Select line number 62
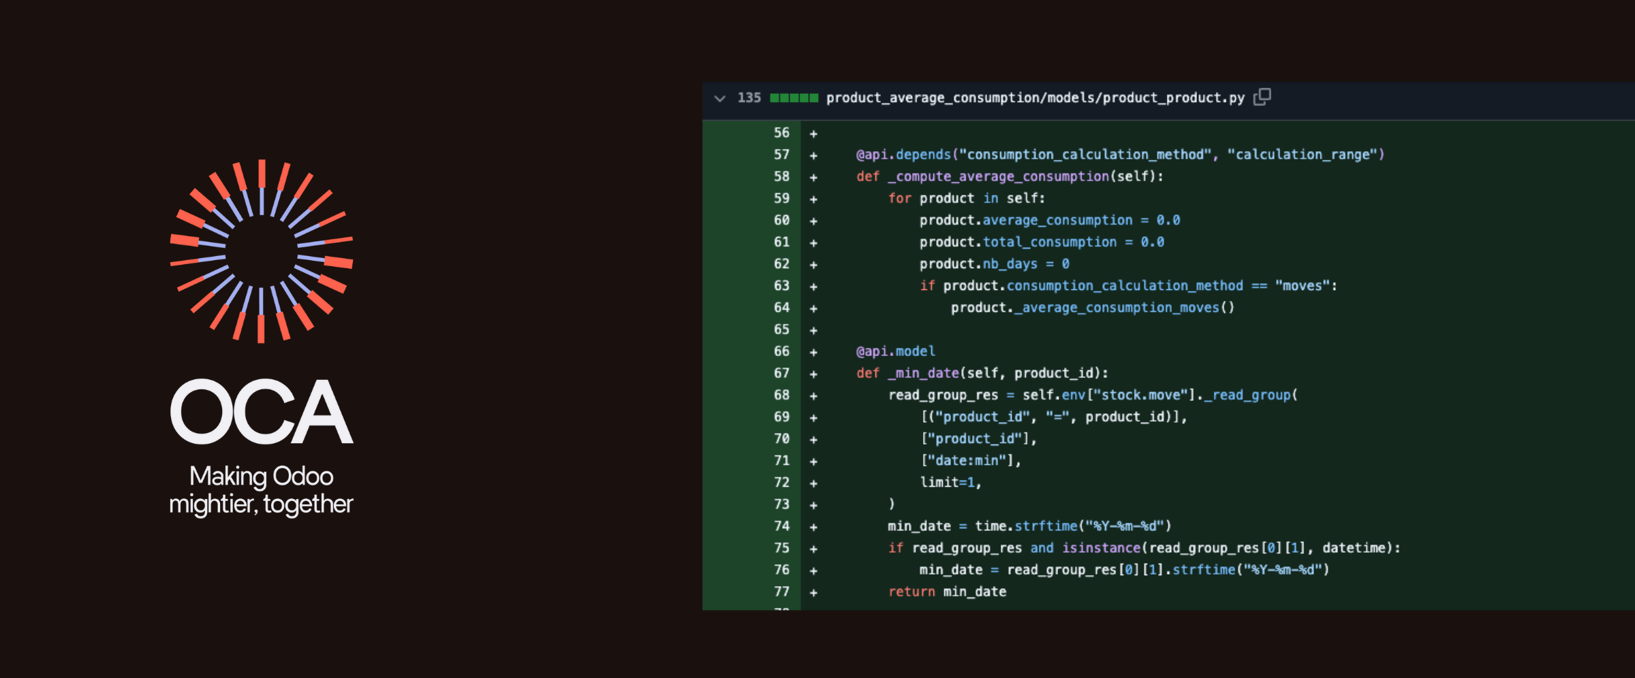This screenshot has width=1635, height=678. (x=781, y=263)
